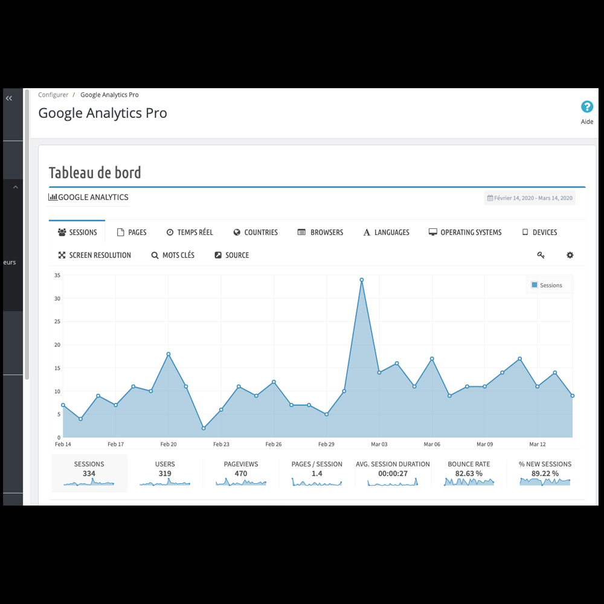Collapse the sidebar with the double-chevron icon

click(x=9, y=98)
